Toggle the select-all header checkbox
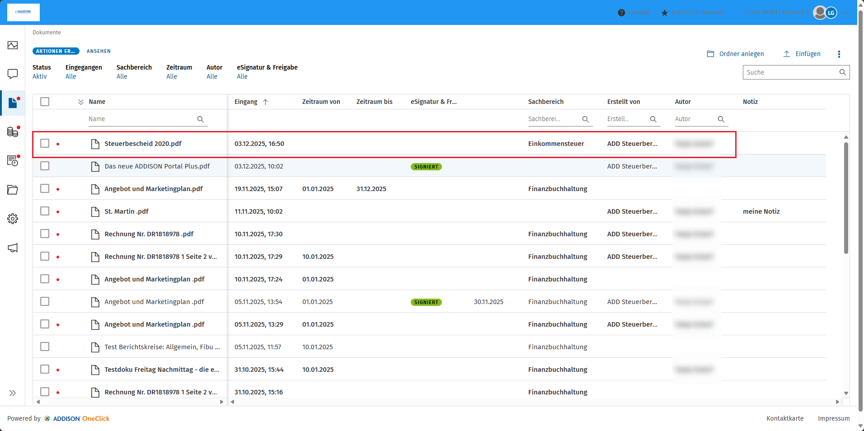Image resolution: width=864 pixels, height=431 pixels. 45,102
